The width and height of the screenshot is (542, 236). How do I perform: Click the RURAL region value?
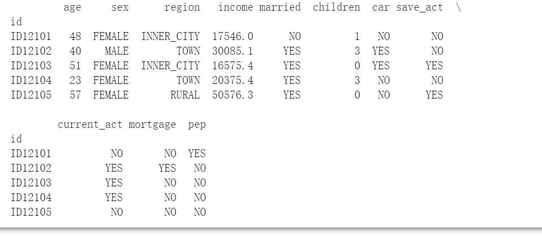click(185, 95)
